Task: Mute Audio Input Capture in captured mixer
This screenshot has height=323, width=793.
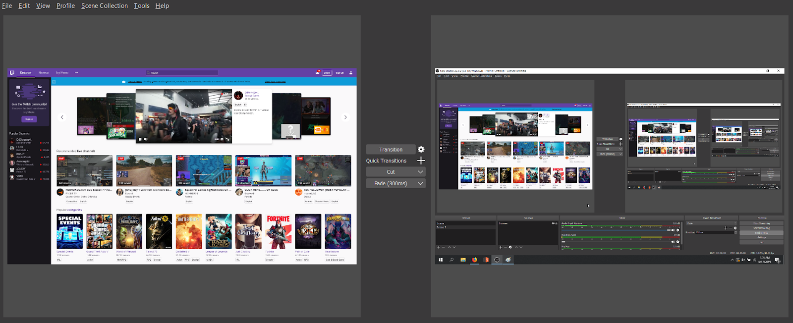Action: pos(673,230)
